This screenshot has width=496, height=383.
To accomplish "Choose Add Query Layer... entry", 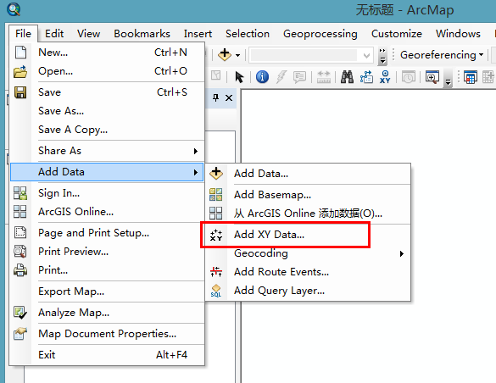I will coord(308,291).
